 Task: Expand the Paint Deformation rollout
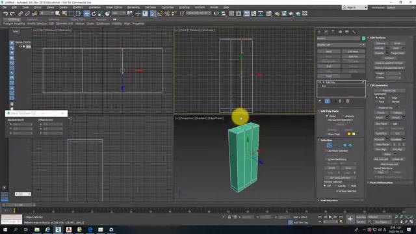pos(381,183)
